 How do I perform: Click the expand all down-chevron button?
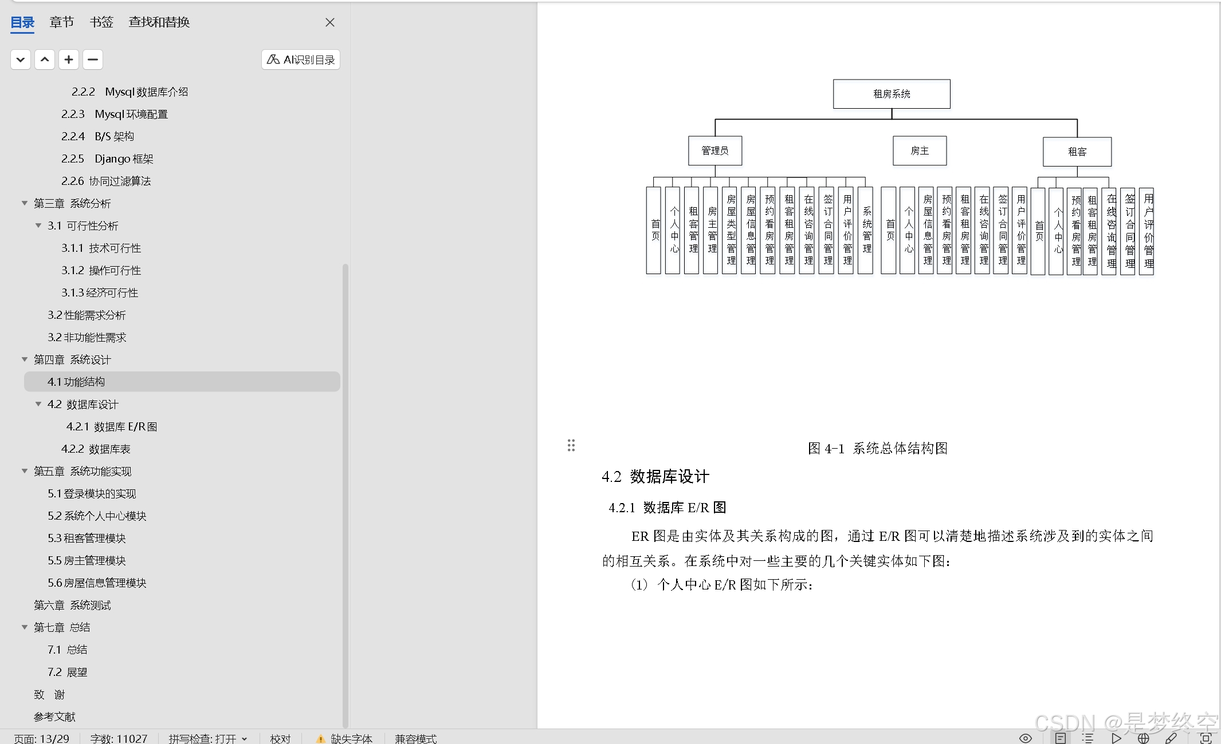tap(21, 60)
